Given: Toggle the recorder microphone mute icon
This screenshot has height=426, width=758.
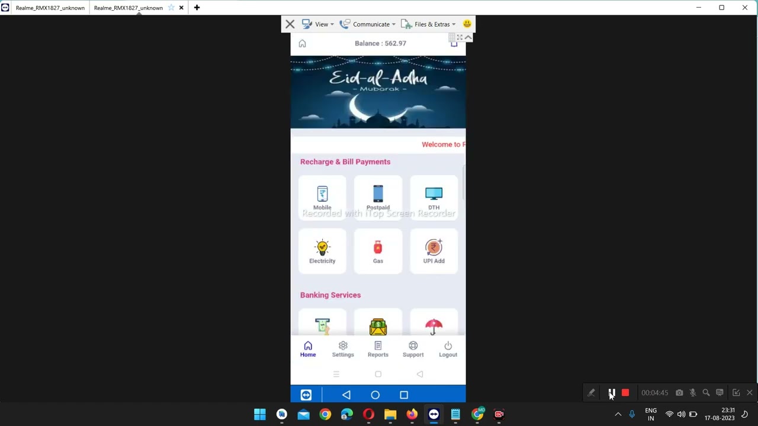Looking at the screenshot, I should pos(692,392).
